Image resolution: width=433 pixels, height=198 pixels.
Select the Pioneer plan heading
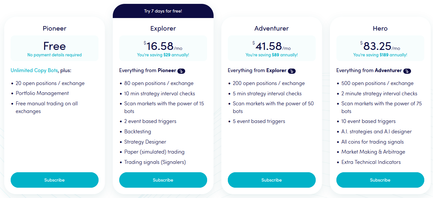tap(54, 28)
